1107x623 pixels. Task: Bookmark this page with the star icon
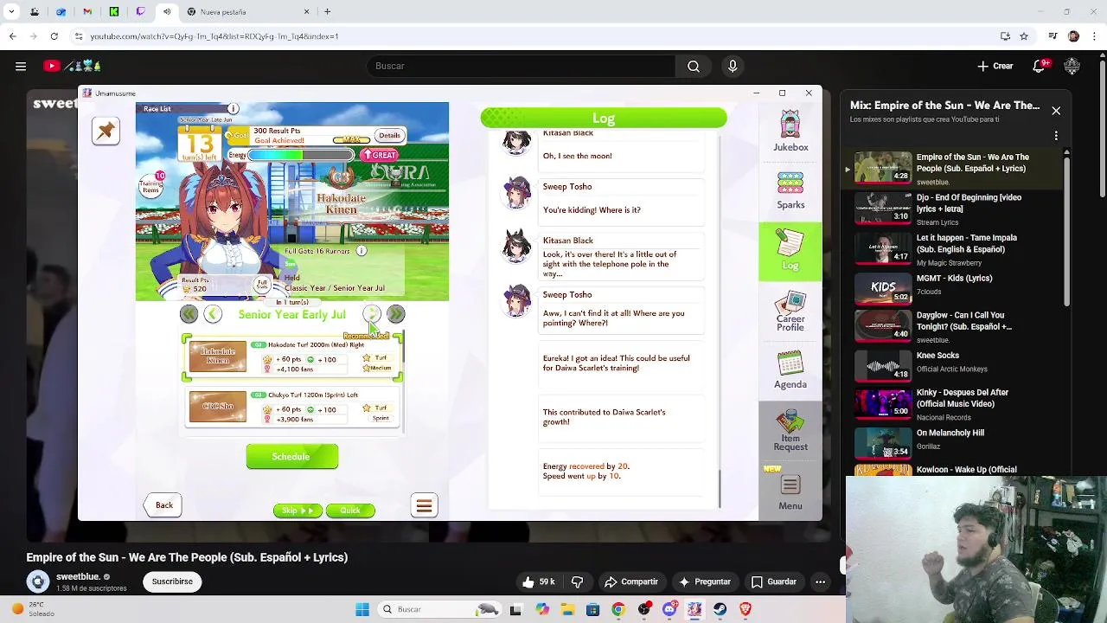click(x=1024, y=36)
